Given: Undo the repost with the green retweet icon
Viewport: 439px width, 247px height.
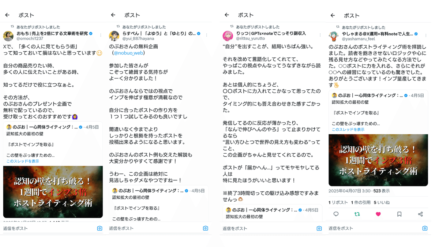Looking at the screenshot, I should [357, 214].
